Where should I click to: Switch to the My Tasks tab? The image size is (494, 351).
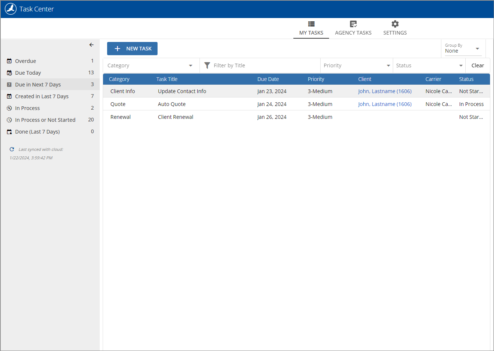click(311, 28)
